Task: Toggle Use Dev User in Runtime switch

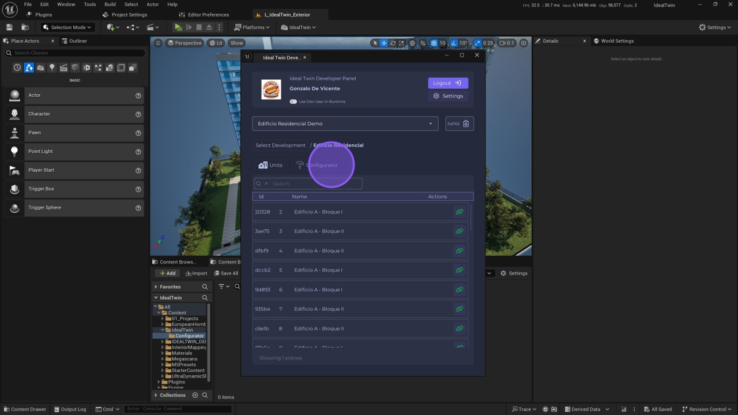Action: click(293, 101)
